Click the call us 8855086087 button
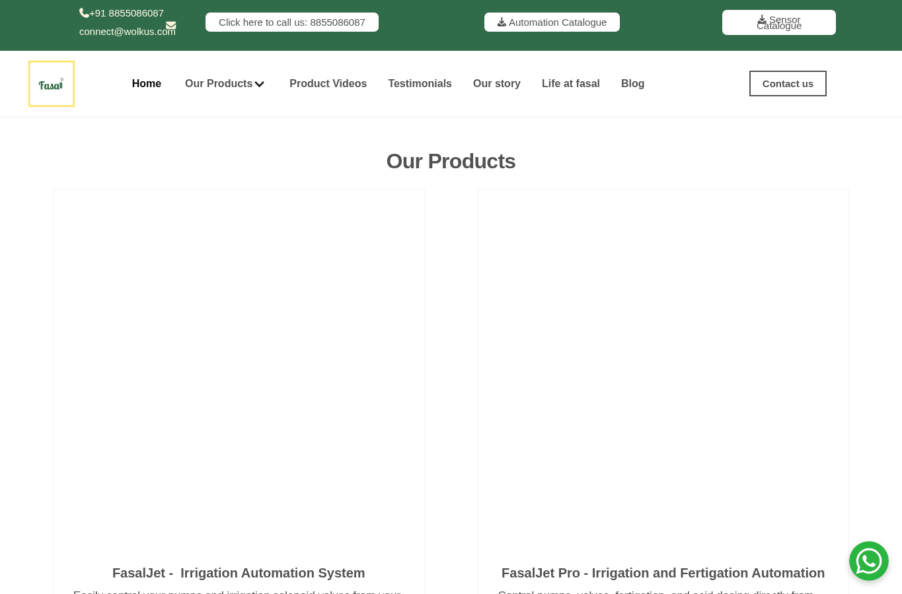Screen dimensions: 902x594 click(292, 22)
